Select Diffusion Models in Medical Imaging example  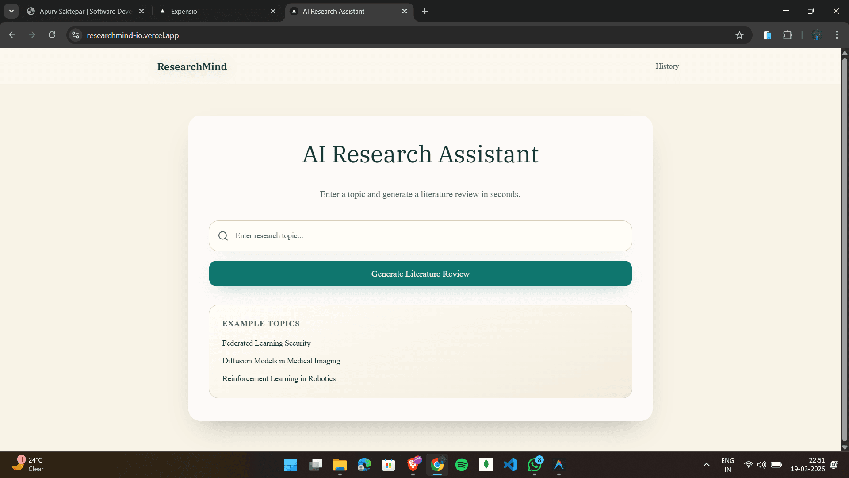[x=281, y=361]
